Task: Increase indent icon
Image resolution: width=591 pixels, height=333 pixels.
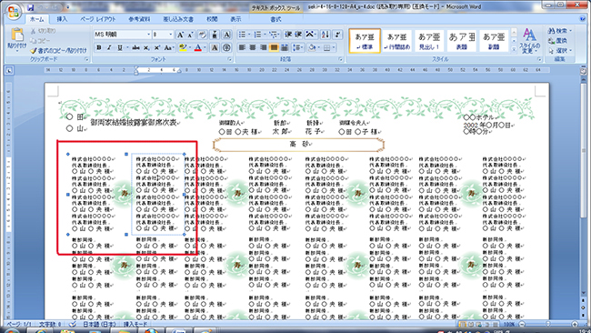Action: [x=297, y=35]
